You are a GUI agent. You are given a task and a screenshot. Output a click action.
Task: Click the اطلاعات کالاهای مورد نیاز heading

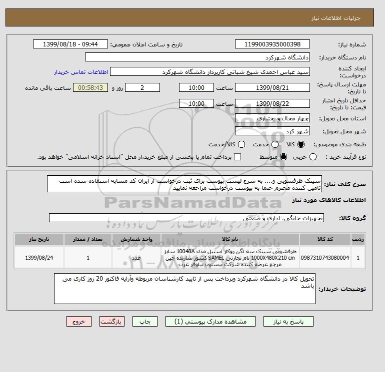coord(329,200)
